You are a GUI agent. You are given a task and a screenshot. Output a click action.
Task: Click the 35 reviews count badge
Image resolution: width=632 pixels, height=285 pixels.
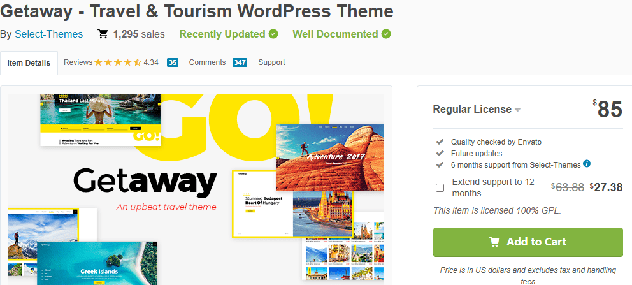(x=173, y=62)
